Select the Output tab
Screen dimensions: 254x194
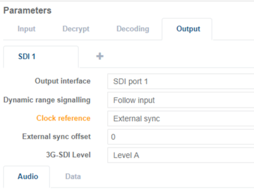(x=188, y=29)
